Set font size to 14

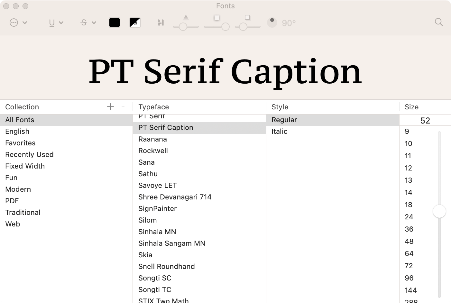408,193
